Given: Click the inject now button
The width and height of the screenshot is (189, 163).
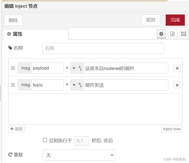Looking at the screenshot, I should click(x=172, y=129).
